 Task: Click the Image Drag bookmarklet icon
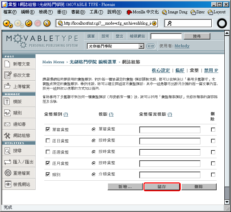(164, 12)
